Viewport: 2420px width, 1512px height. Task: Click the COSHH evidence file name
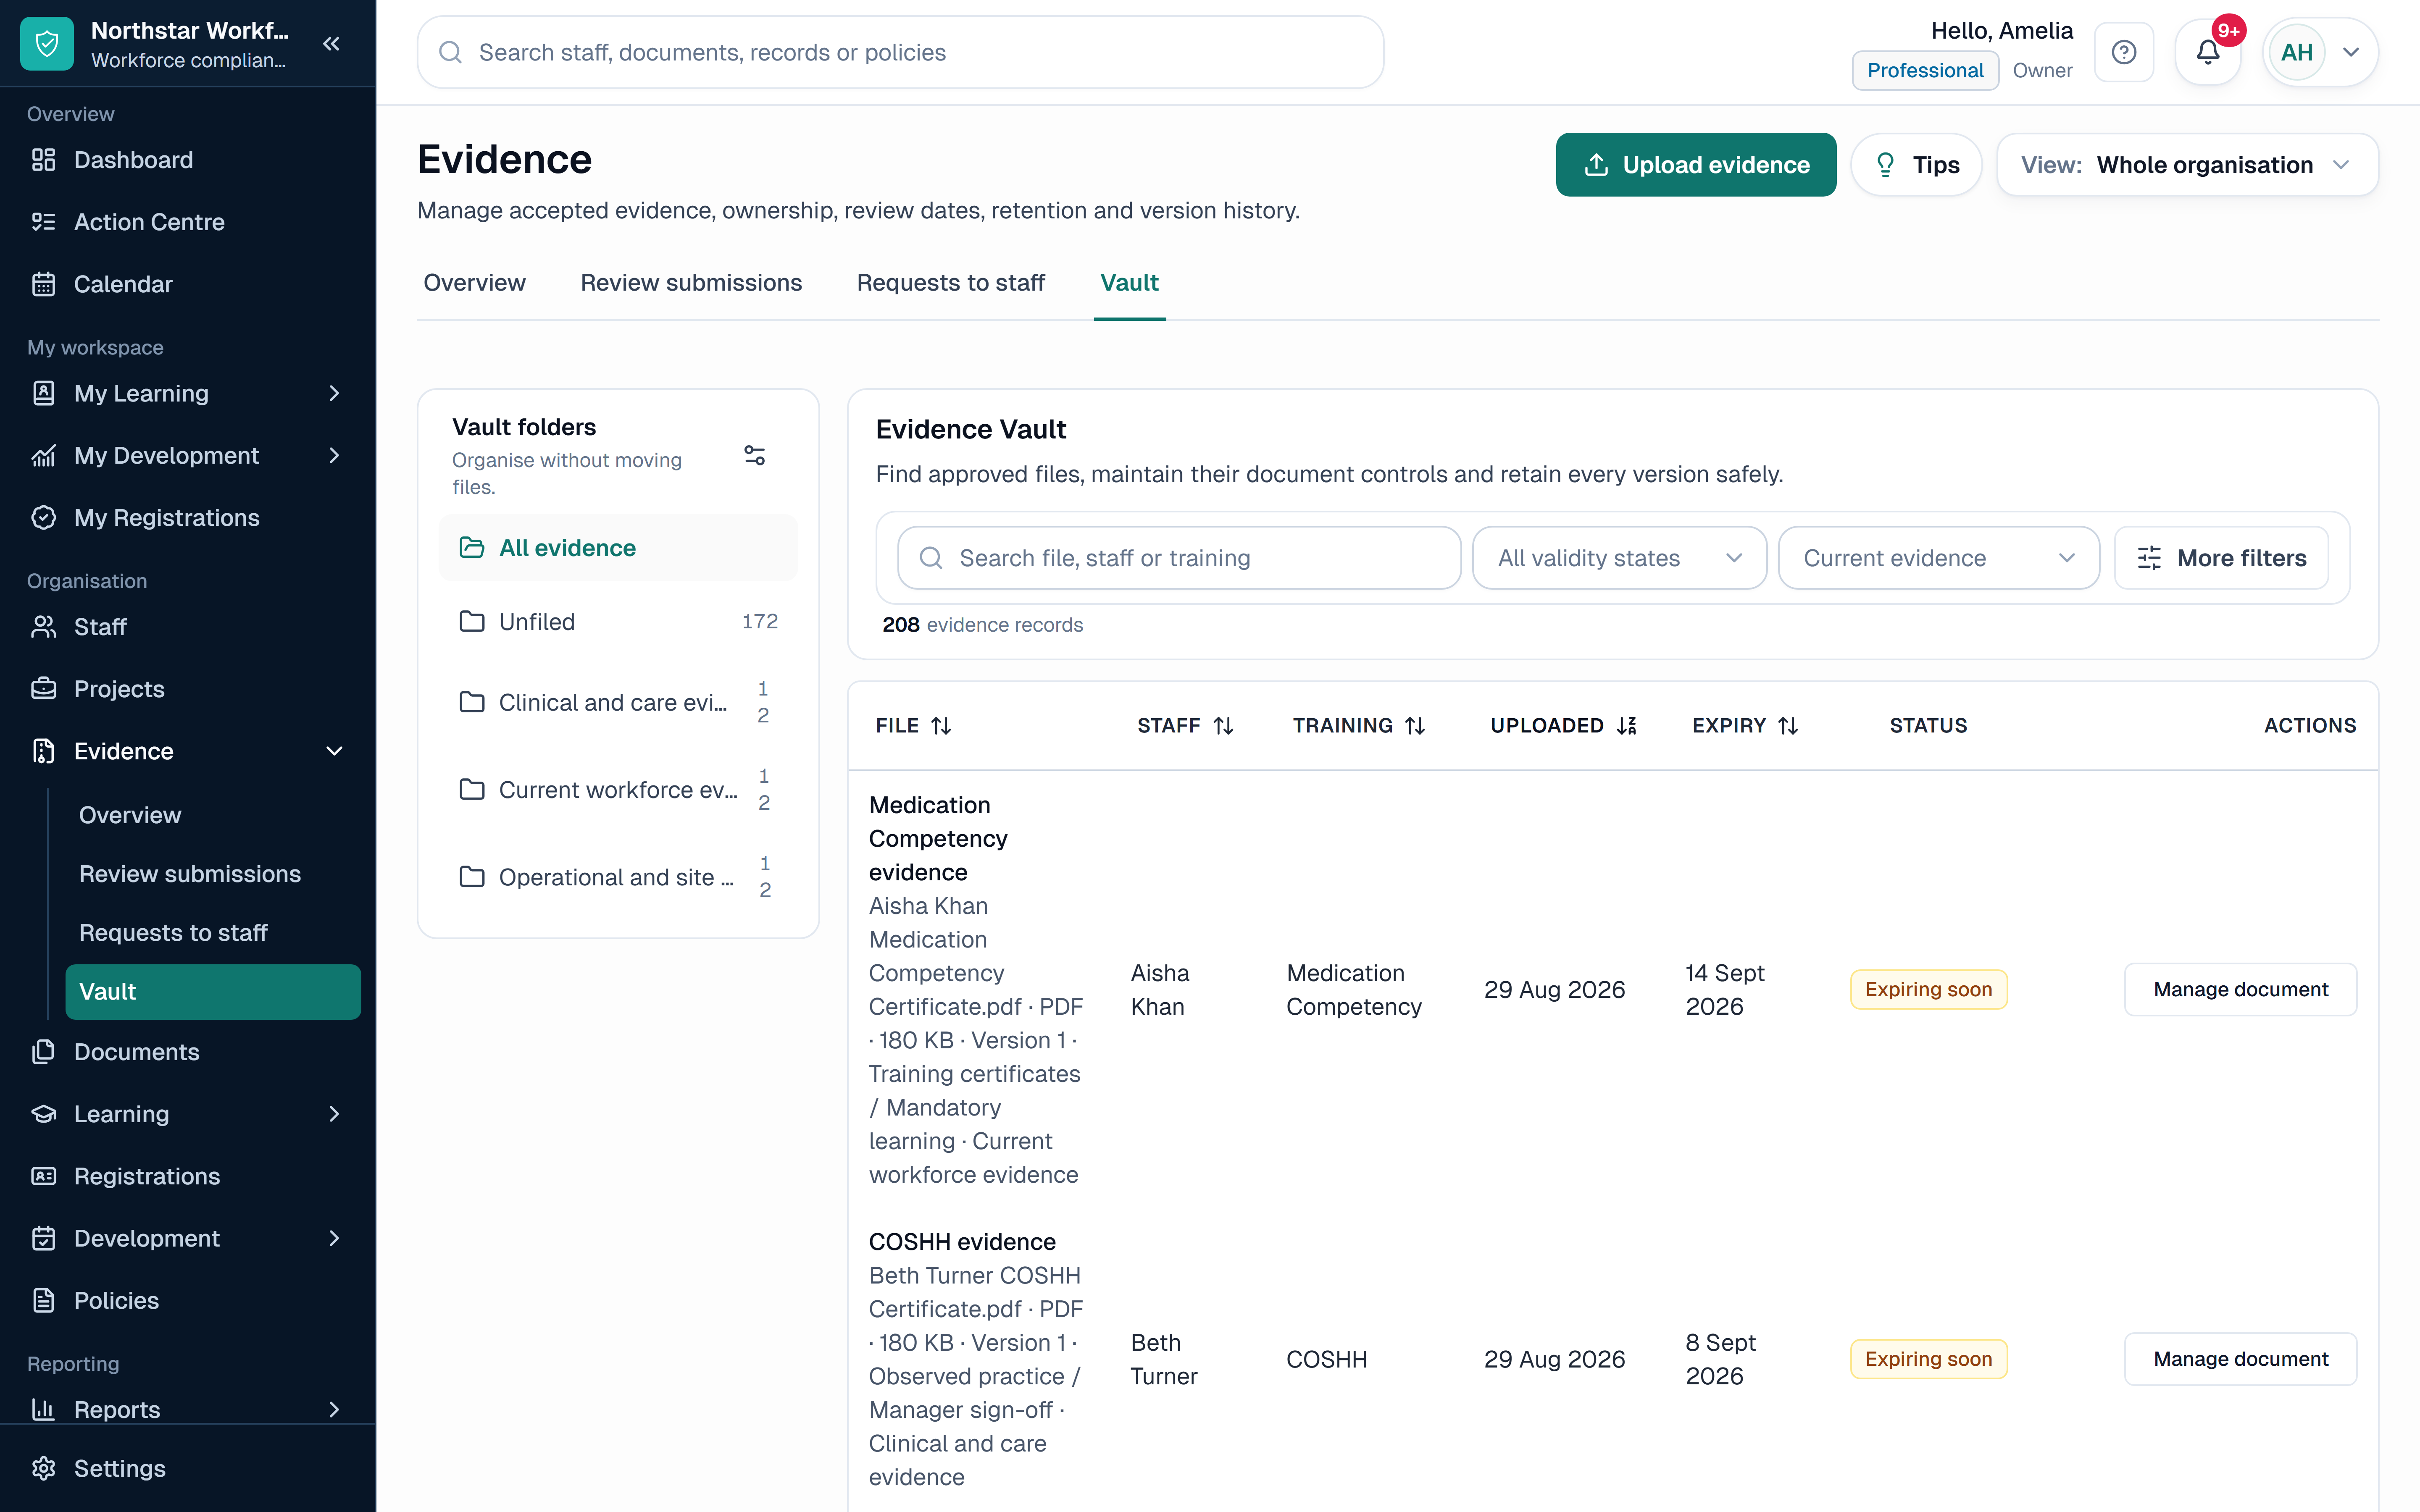click(962, 1242)
